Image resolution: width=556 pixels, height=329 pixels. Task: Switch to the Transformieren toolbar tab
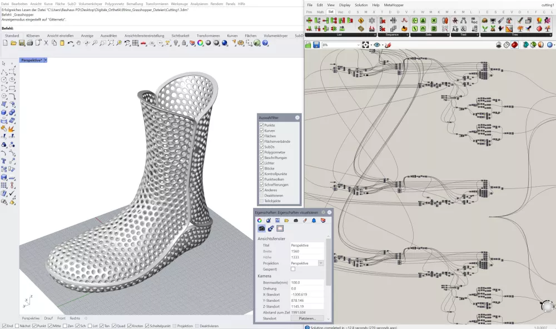click(208, 36)
